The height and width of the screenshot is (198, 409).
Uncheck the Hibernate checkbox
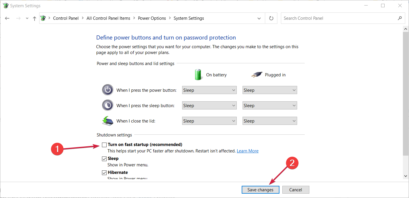(x=104, y=172)
